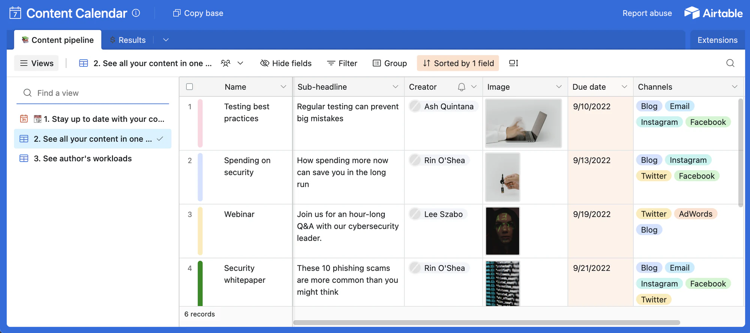Image resolution: width=750 pixels, height=333 pixels.
Task: Open the view sharing dropdown chevron
Action: click(x=240, y=63)
